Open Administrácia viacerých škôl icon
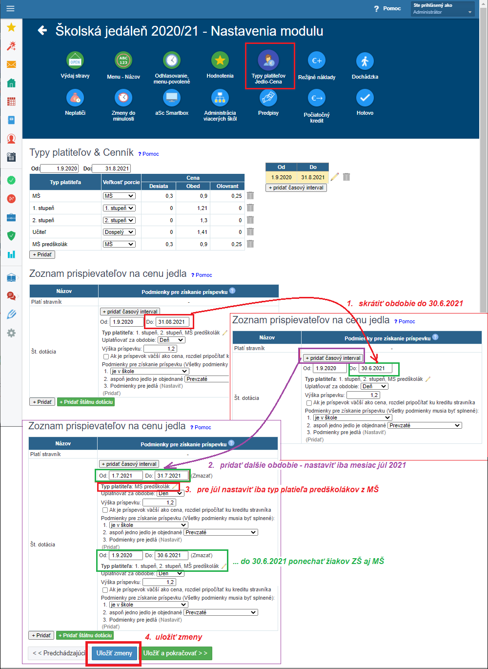This screenshot has width=488, height=669. (x=220, y=98)
